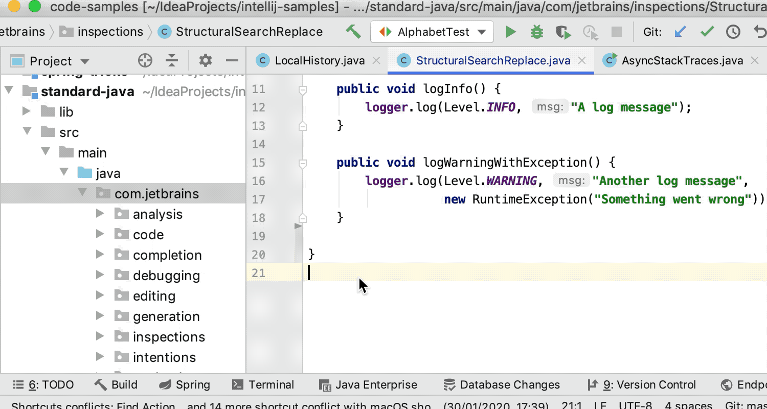Click the LF line separator indicator
The width and height of the screenshot is (767, 409).
pyautogui.click(x=601, y=405)
